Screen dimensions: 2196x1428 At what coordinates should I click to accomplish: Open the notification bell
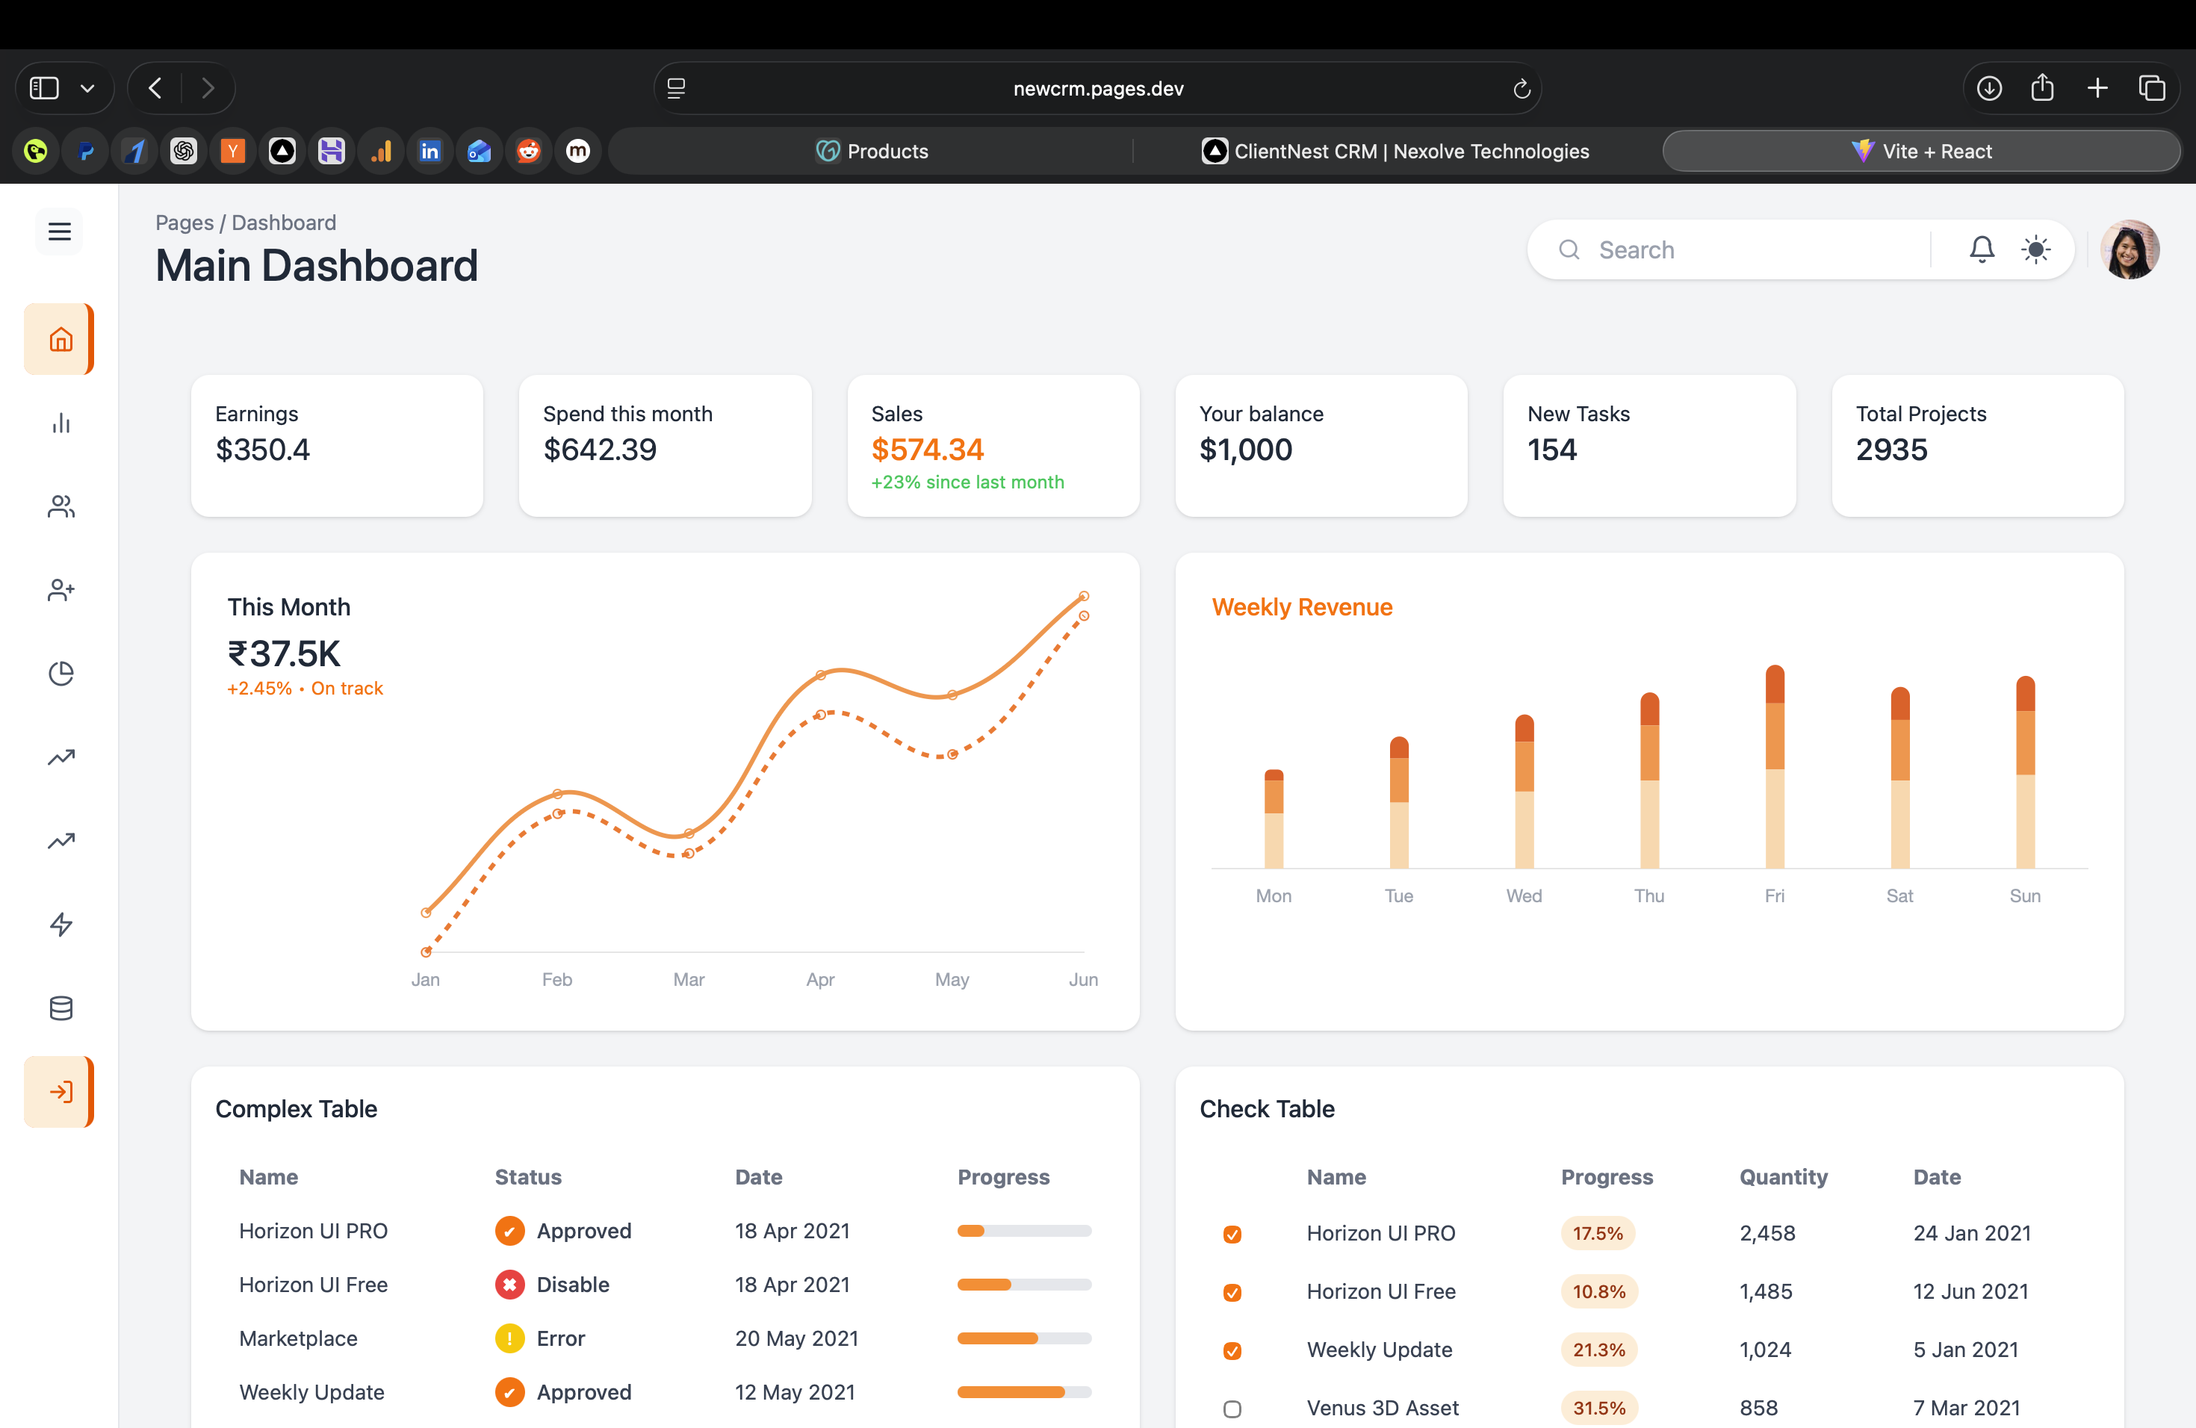point(1981,249)
